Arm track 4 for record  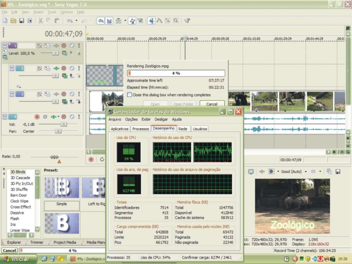[x=37, y=117]
